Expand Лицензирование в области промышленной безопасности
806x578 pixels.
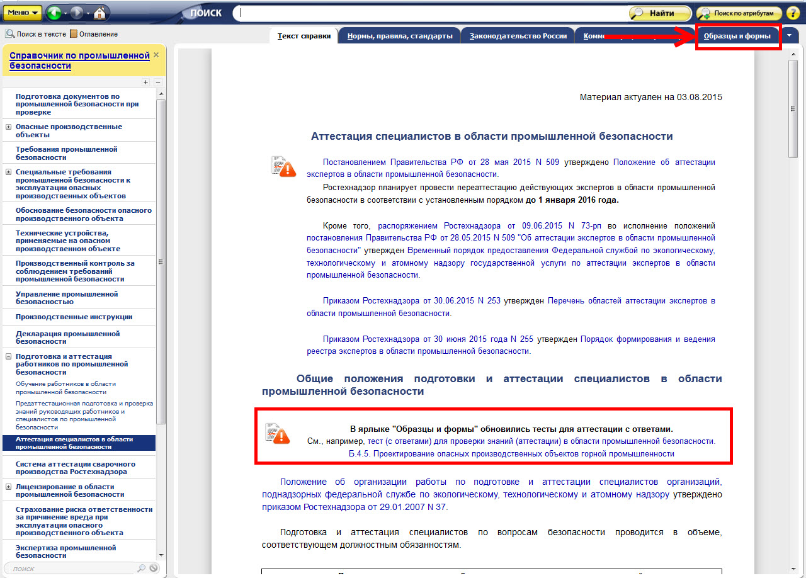[9, 487]
